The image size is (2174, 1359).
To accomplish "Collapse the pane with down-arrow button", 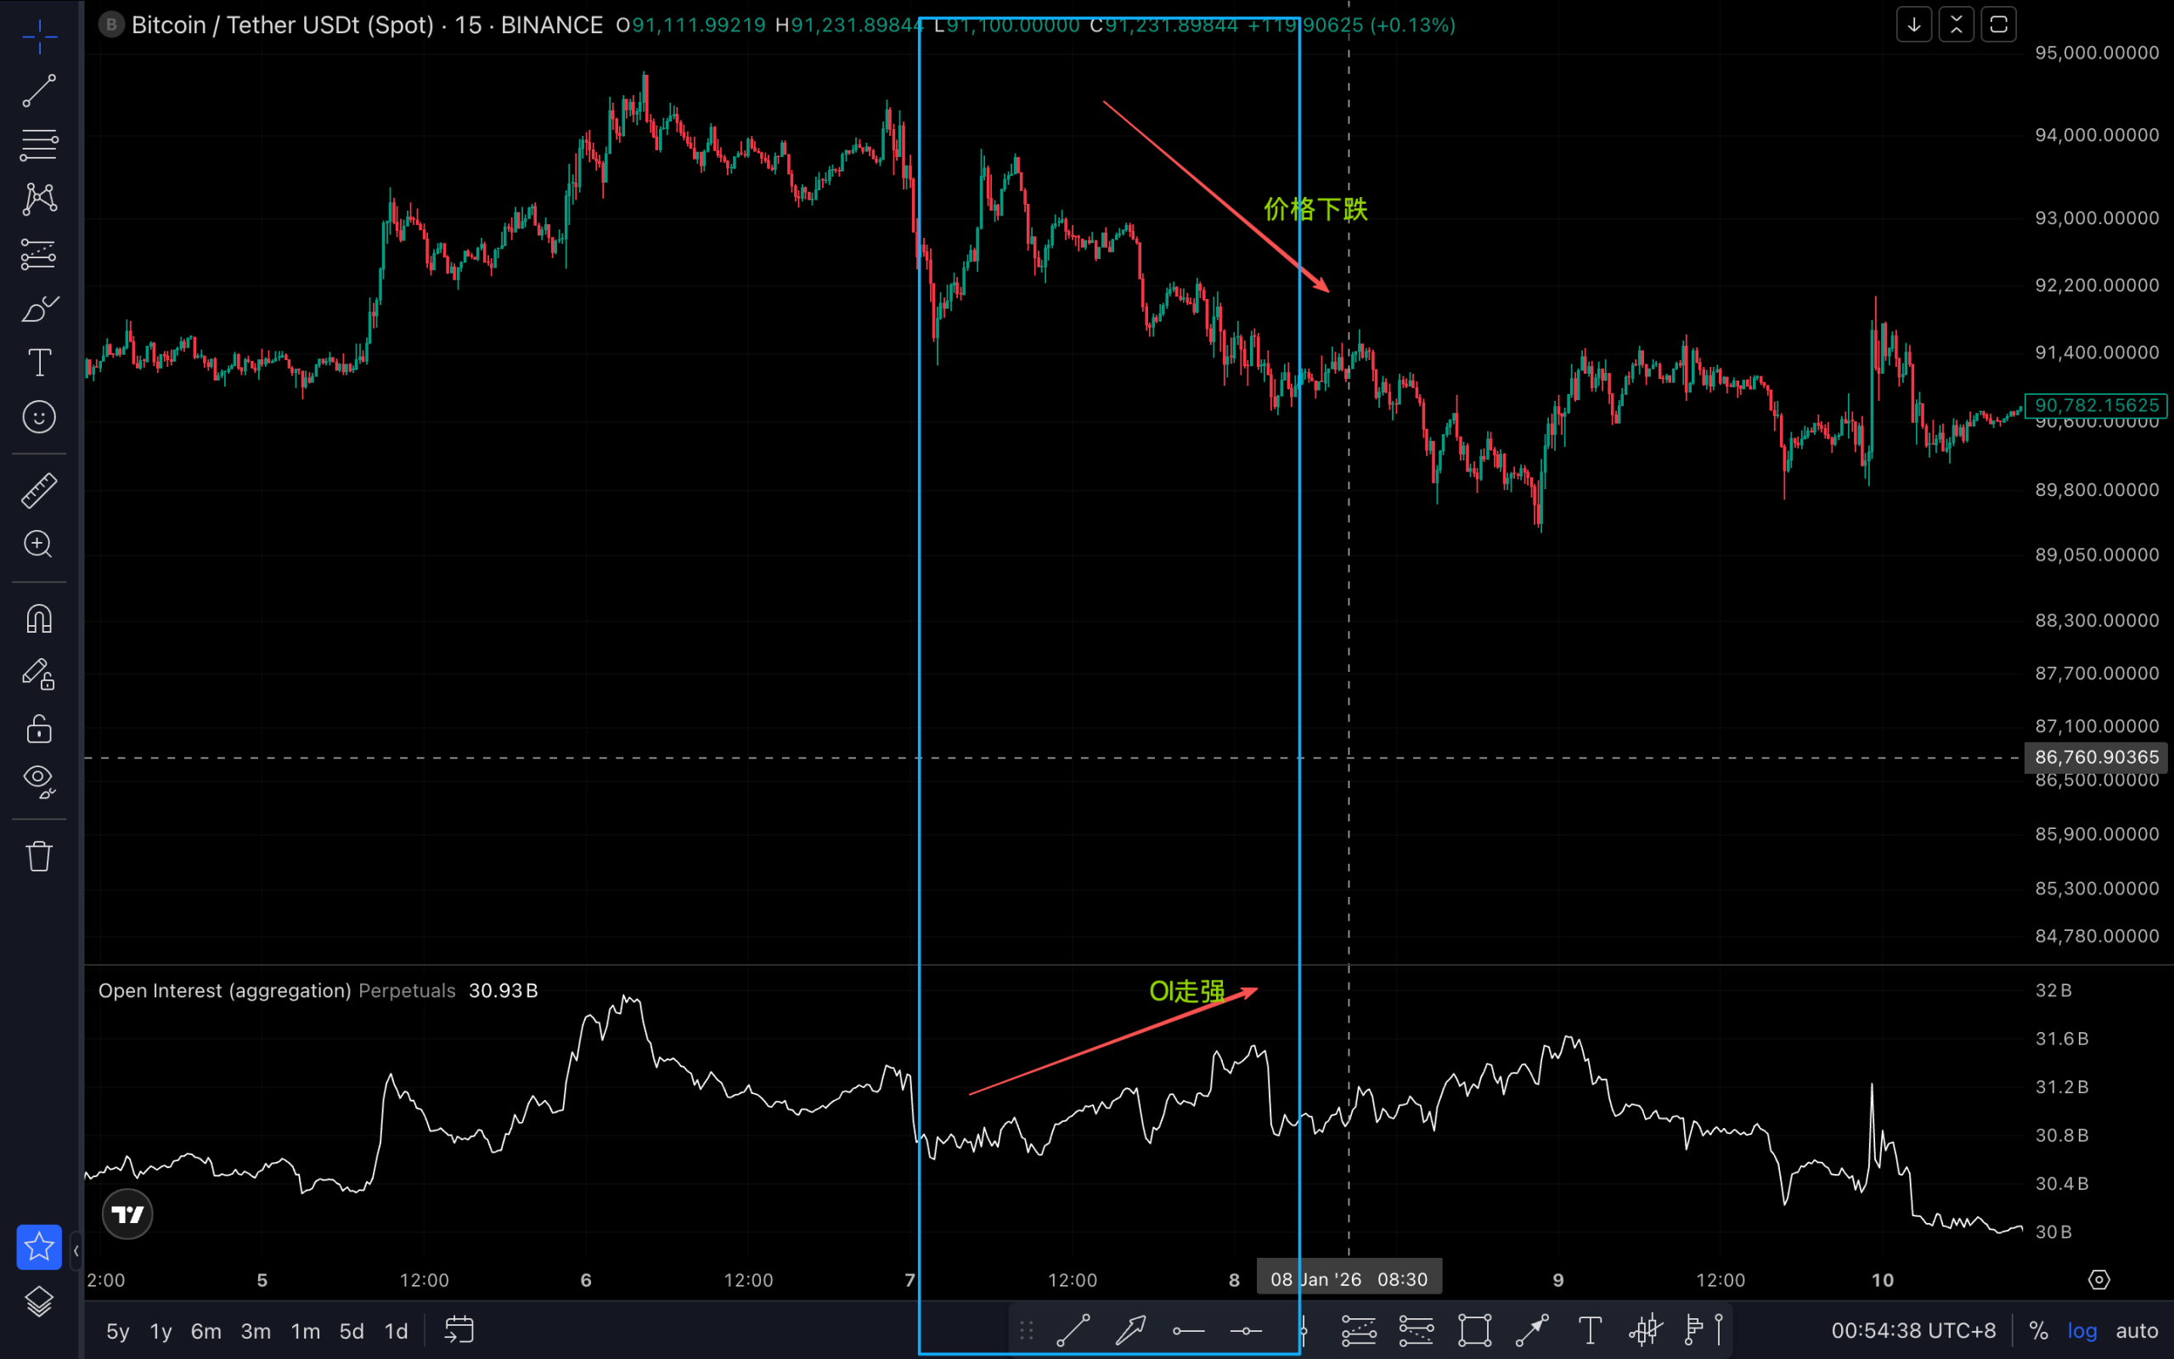I will pos(1913,25).
